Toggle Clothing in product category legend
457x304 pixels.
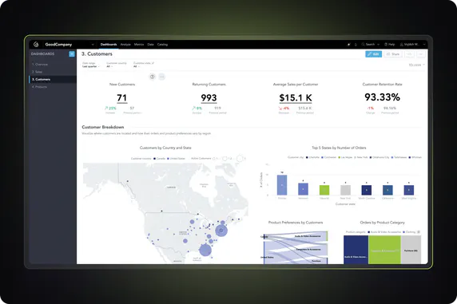click(x=409, y=232)
